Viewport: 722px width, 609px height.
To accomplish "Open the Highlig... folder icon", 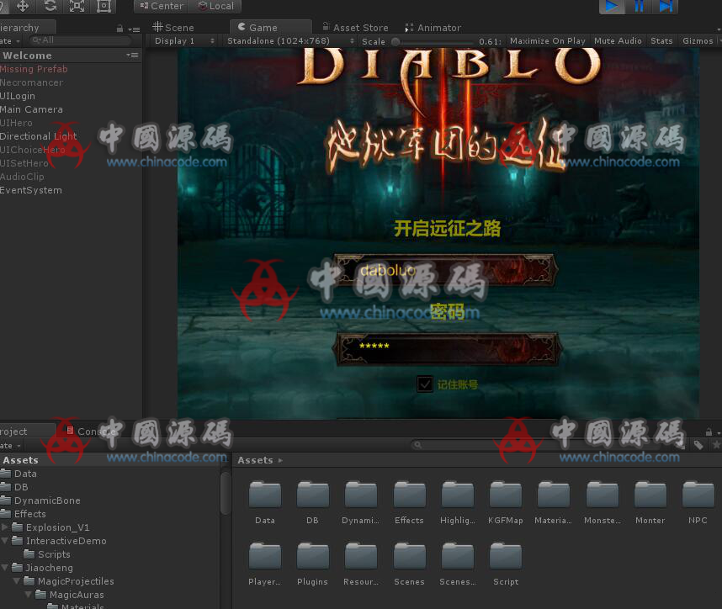I will tap(457, 495).
